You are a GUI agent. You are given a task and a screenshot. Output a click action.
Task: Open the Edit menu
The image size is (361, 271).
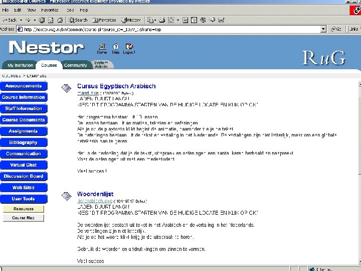pos(18,10)
